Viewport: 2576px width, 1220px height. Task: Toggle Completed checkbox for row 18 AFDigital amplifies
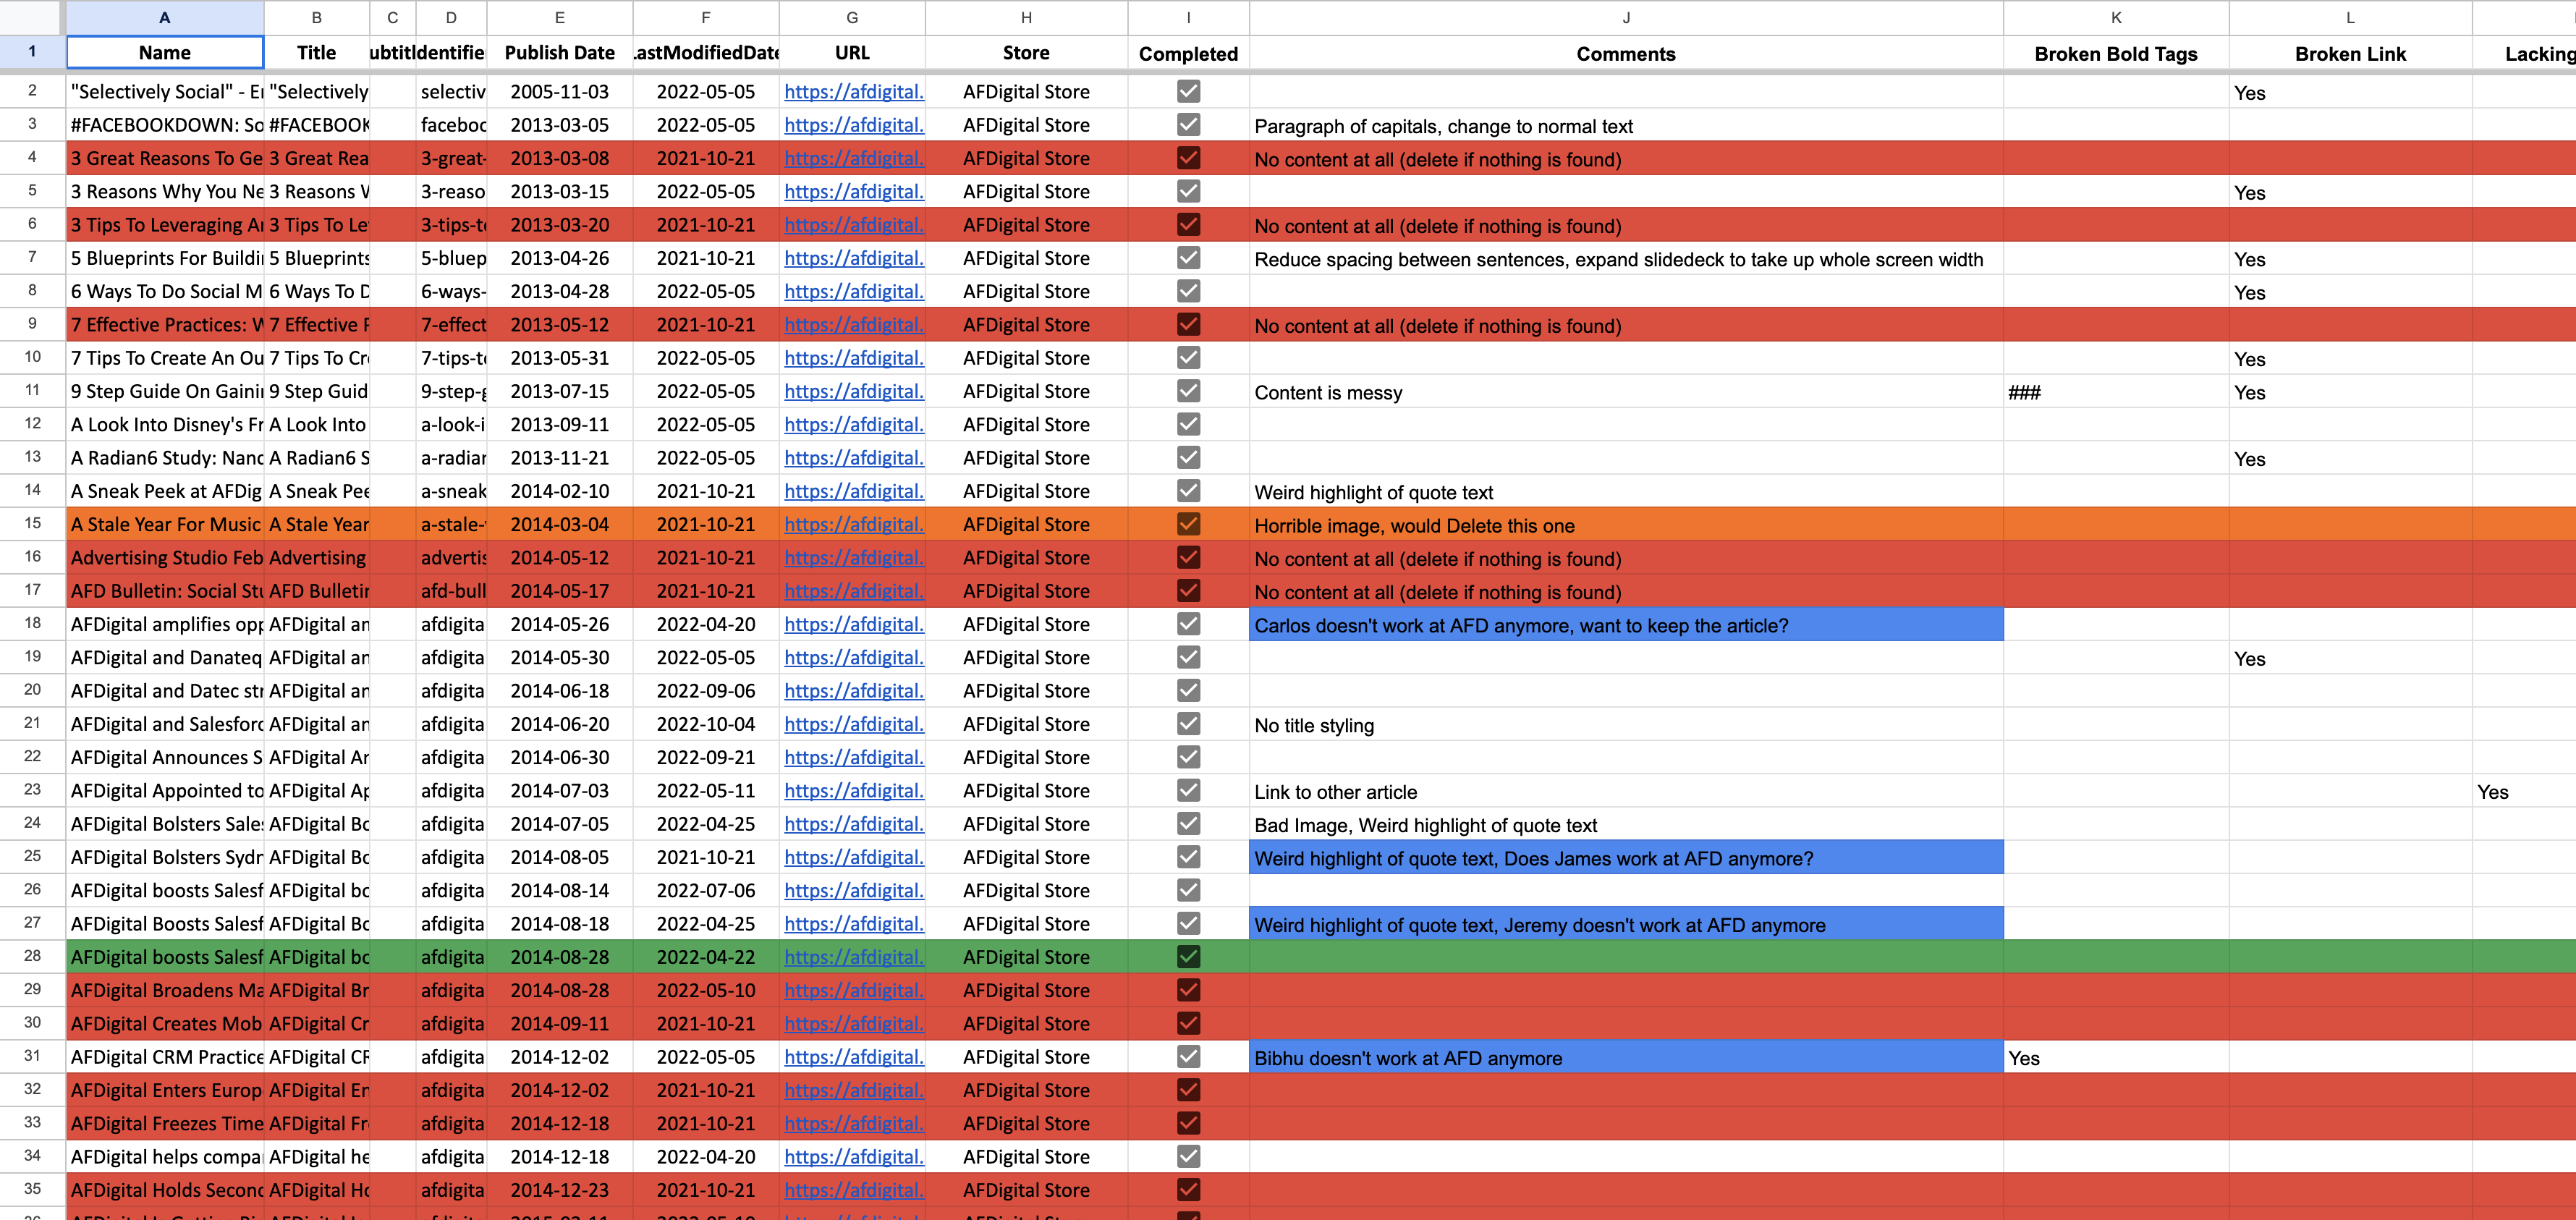(x=1188, y=624)
